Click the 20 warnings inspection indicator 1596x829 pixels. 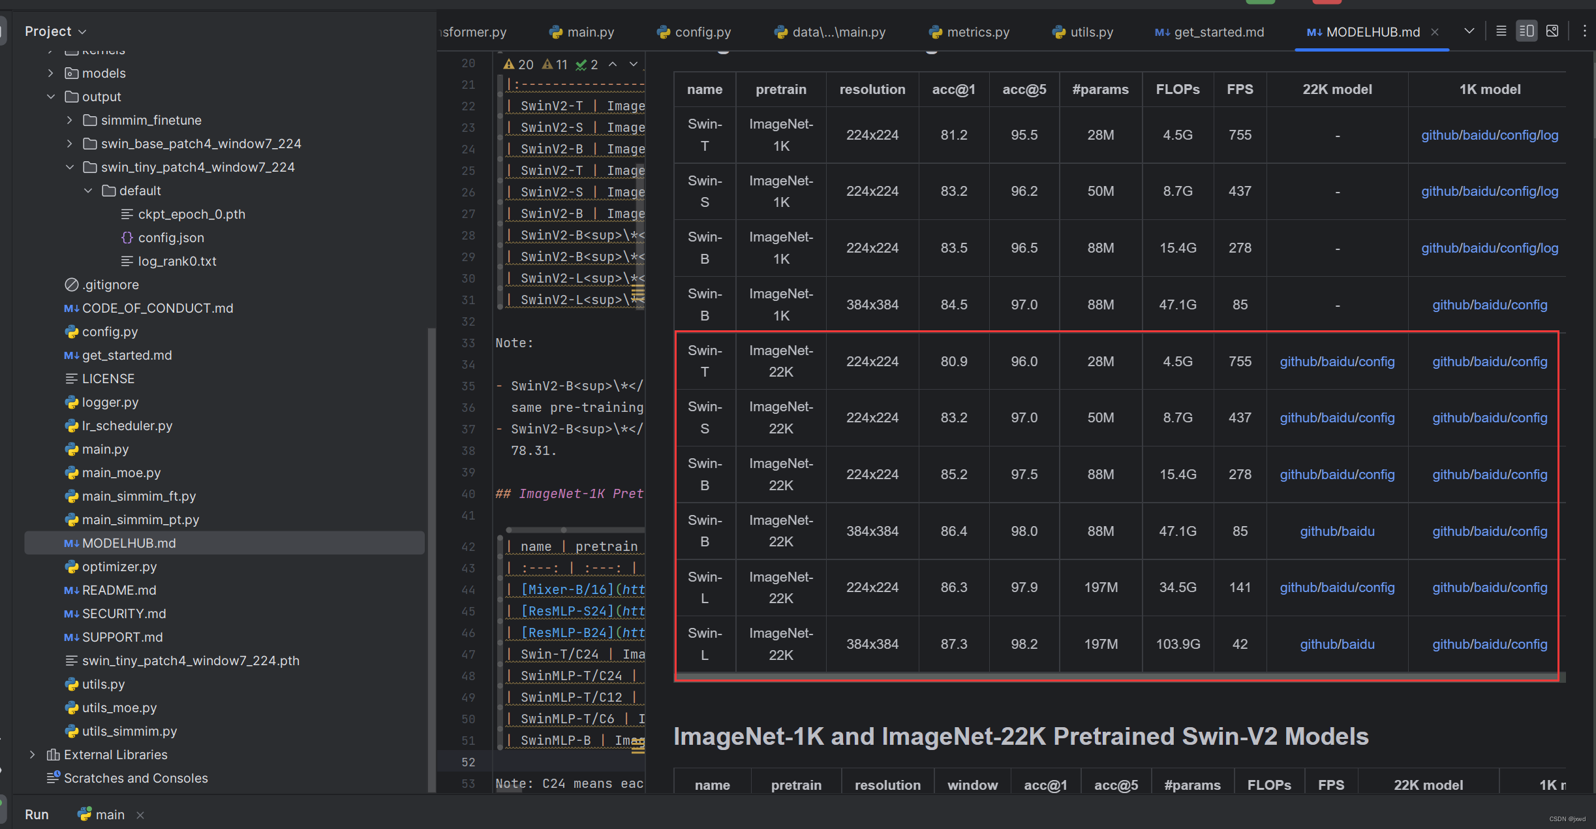[x=519, y=64]
